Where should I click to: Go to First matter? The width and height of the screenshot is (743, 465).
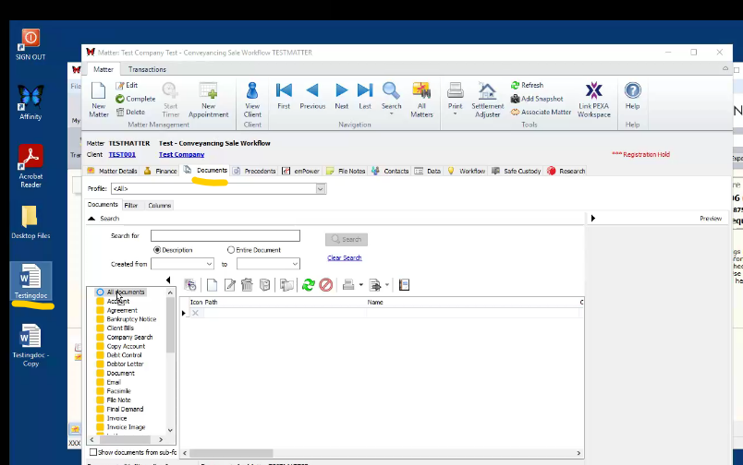(284, 96)
